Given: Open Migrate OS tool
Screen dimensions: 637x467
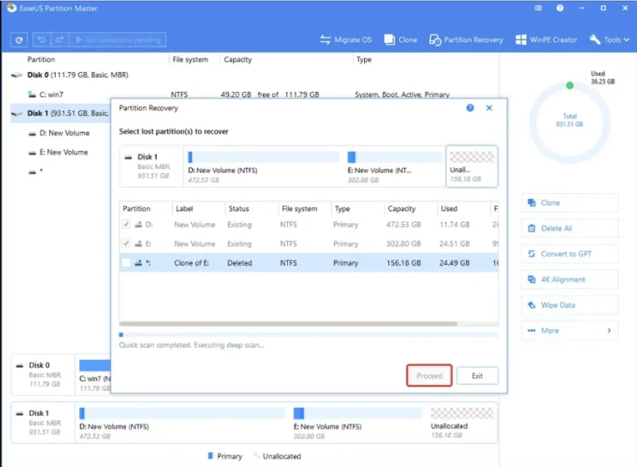Looking at the screenshot, I should click(x=346, y=40).
